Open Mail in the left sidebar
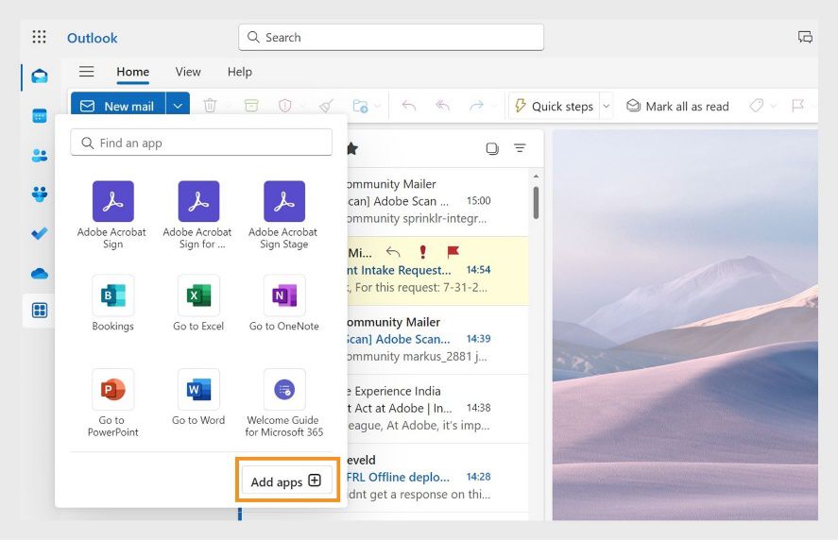Image resolution: width=838 pixels, height=540 pixels. point(40,76)
